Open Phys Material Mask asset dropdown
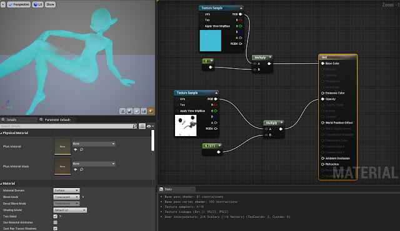The image size is (400, 231). [94, 164]
